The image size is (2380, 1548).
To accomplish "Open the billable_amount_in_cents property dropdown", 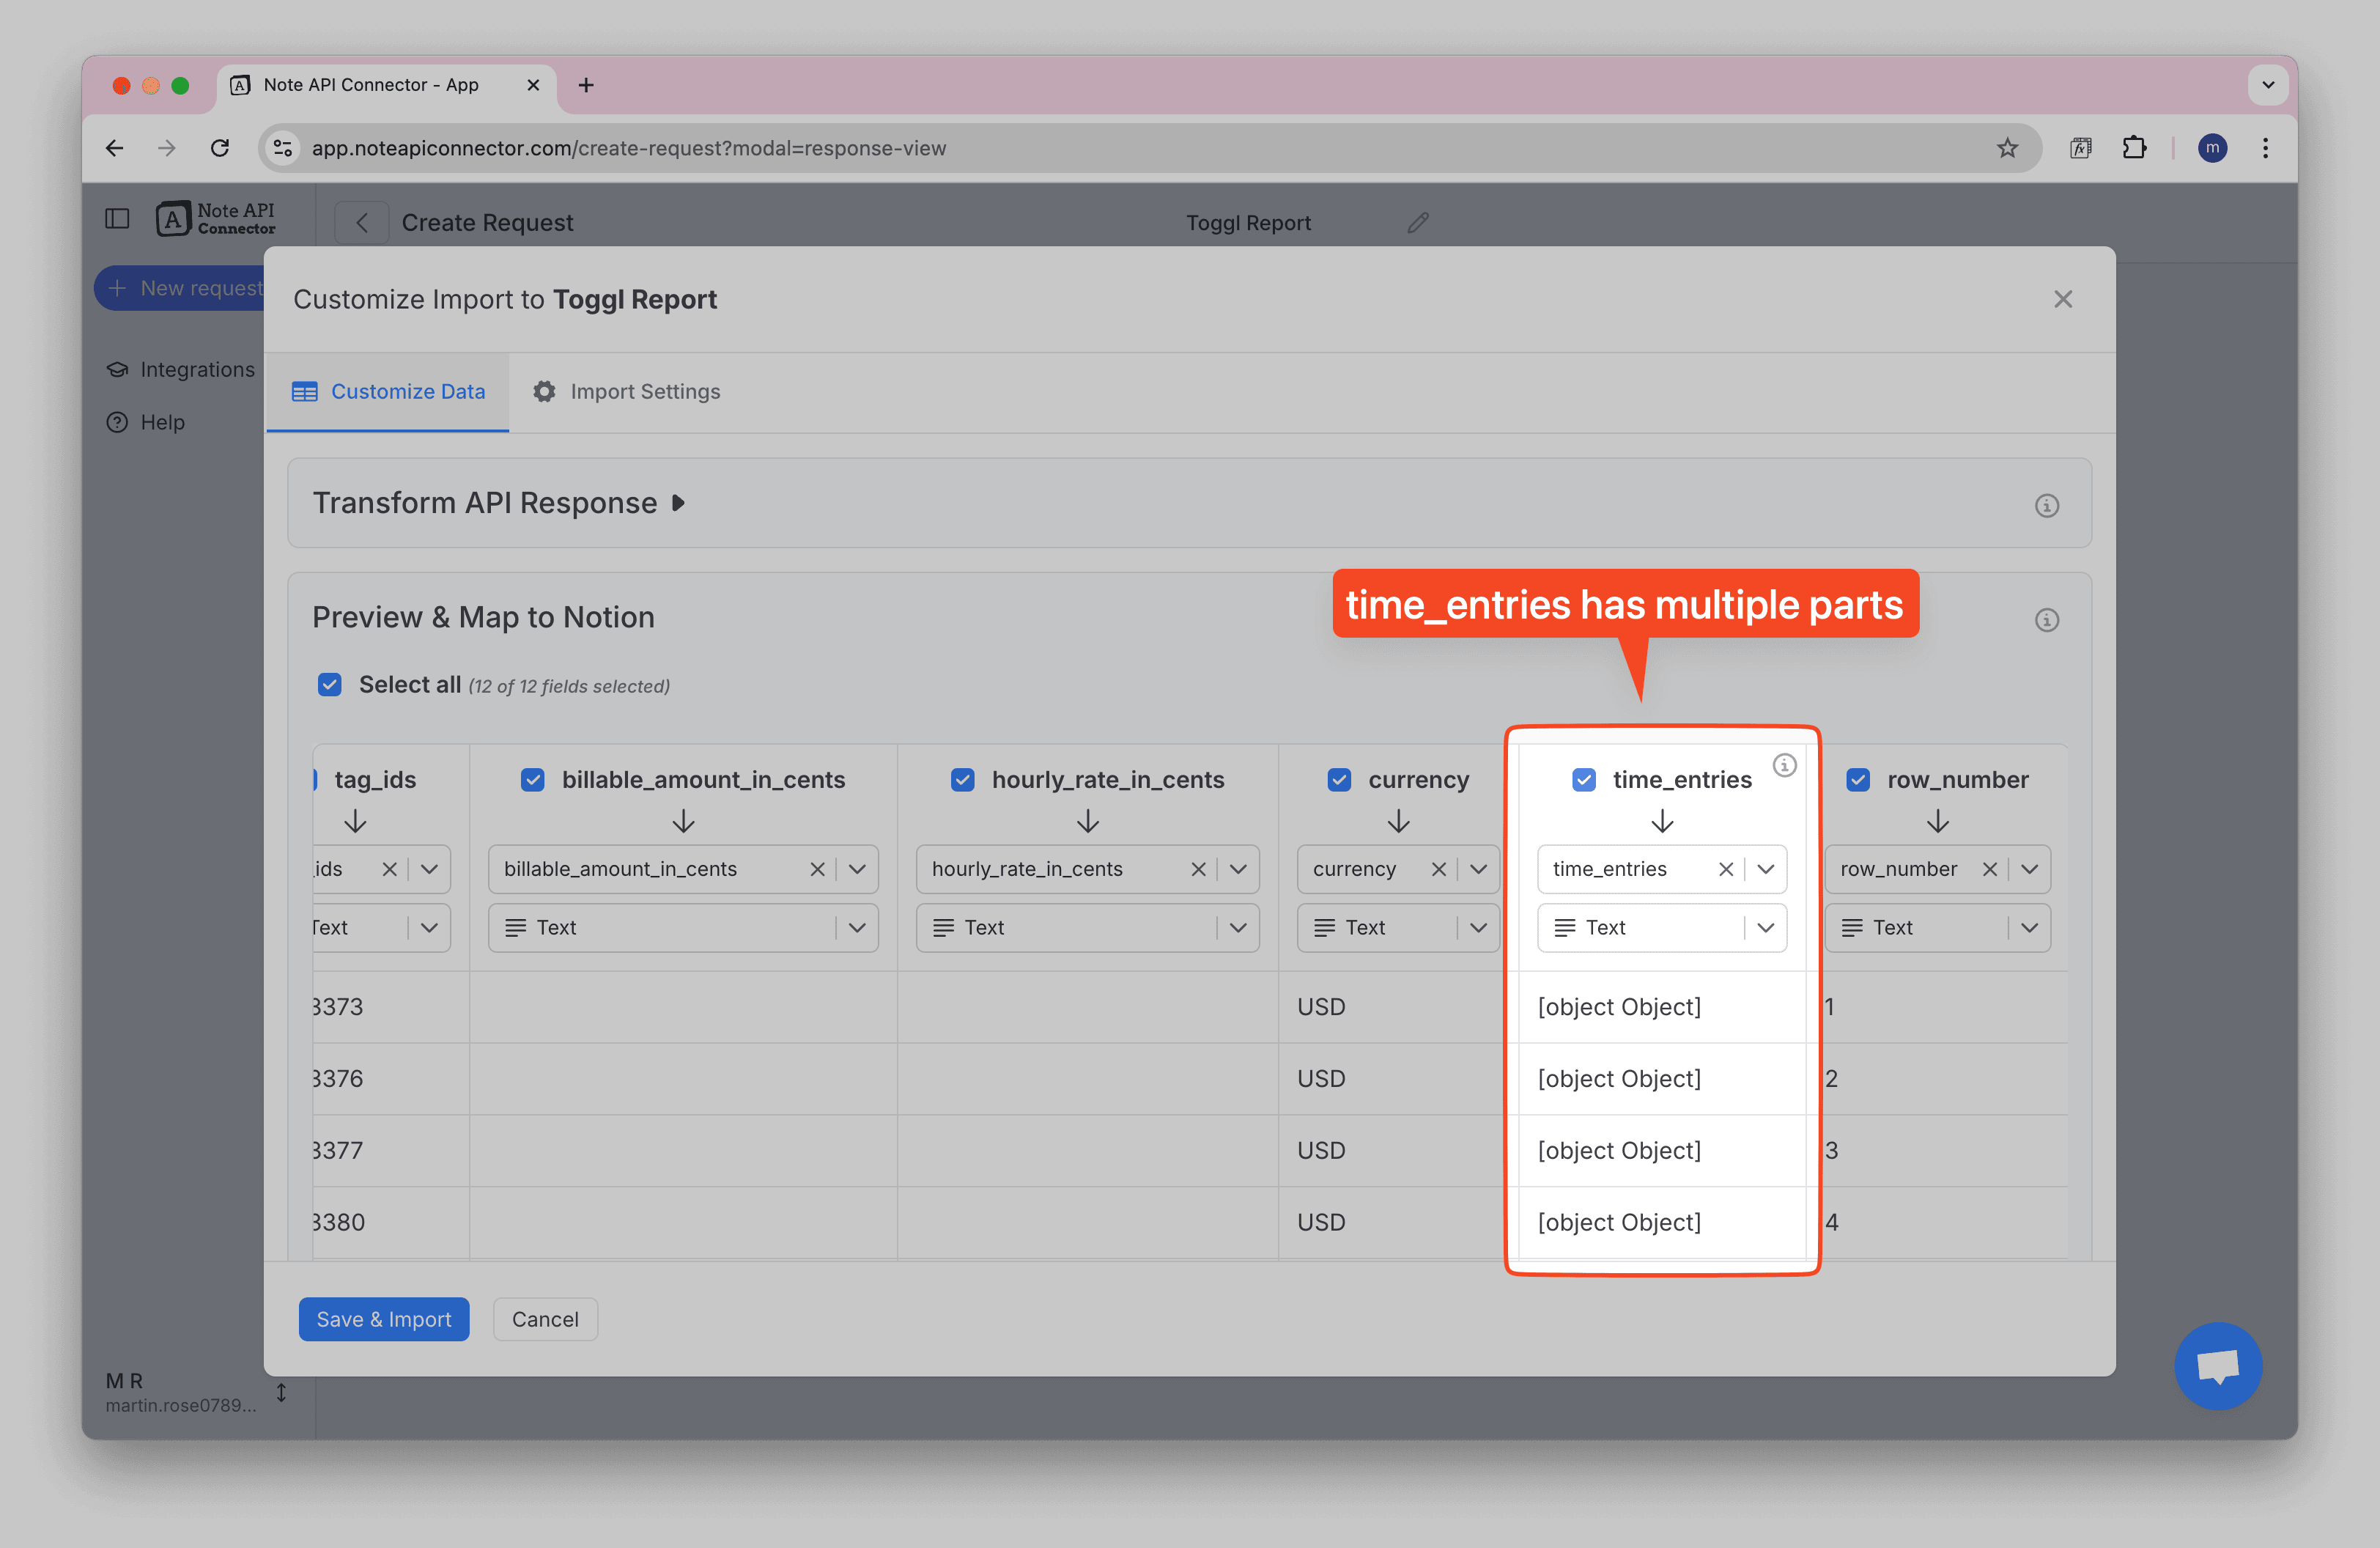I will 857,869.
